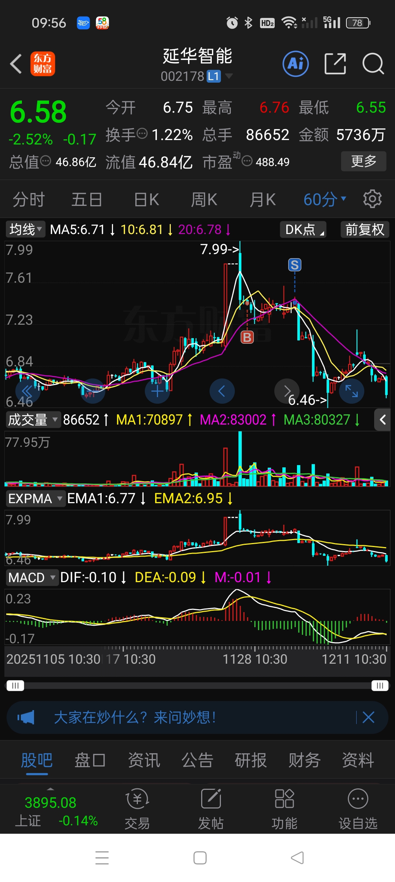
Task: Expand chart to fullscreen
Action: pyautogui.click(x=351, y=391)
